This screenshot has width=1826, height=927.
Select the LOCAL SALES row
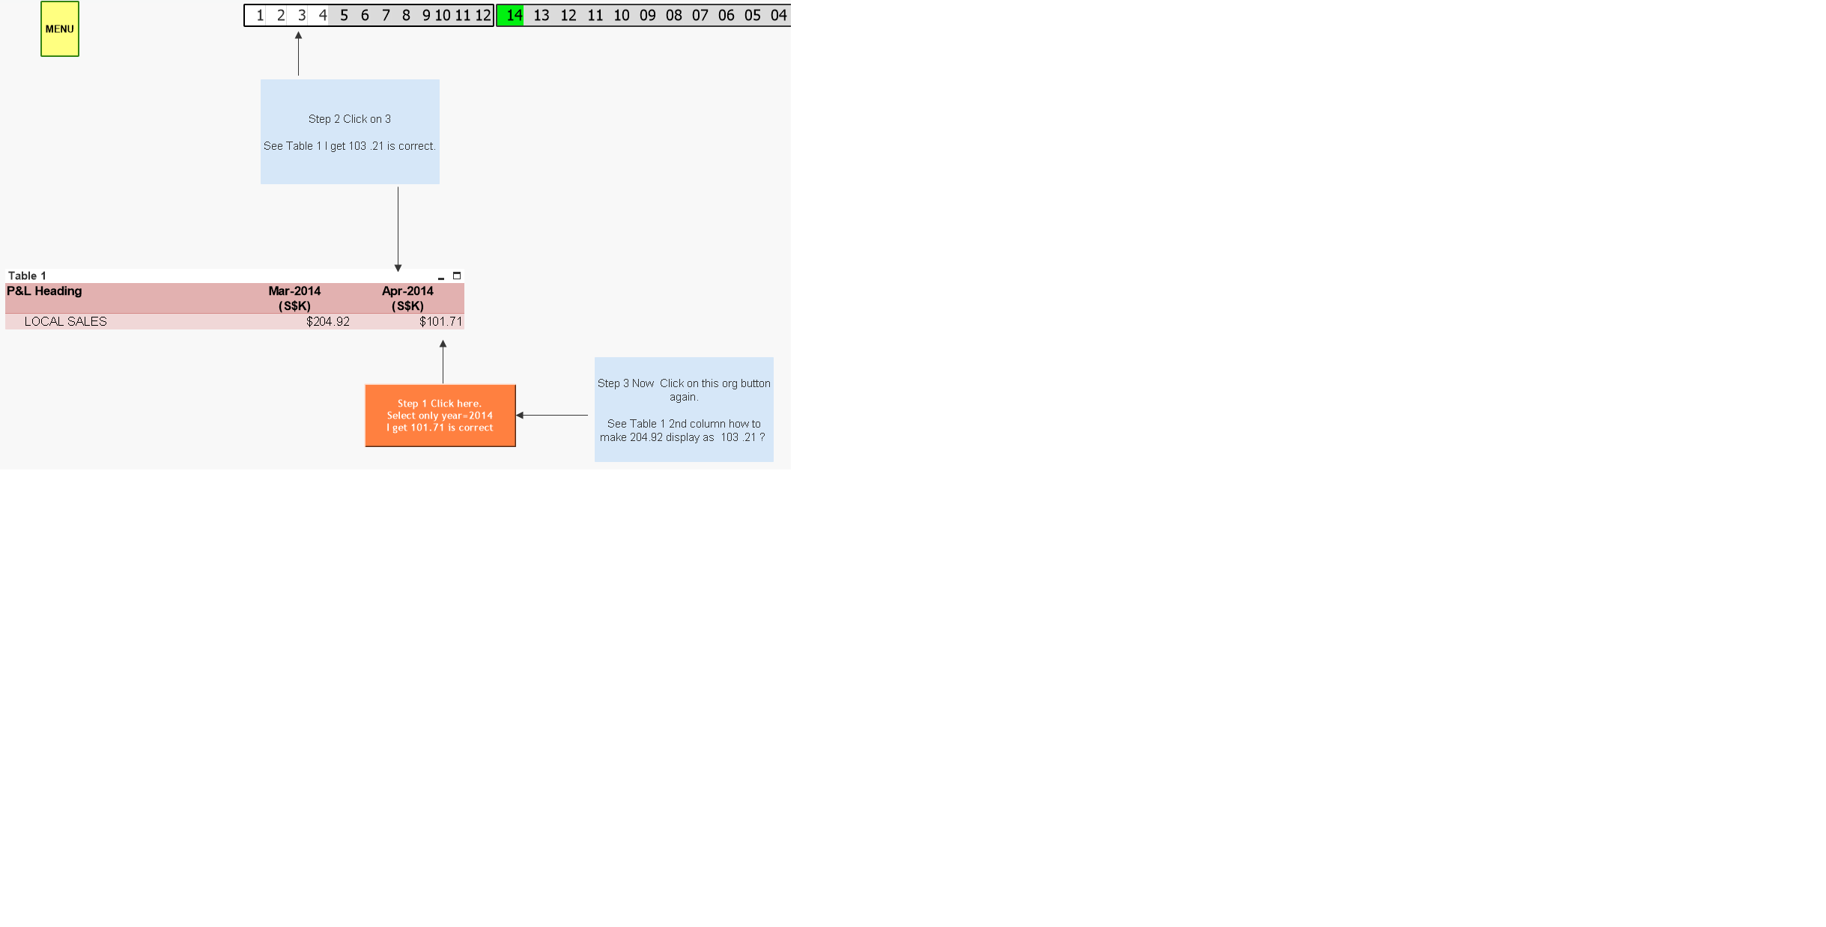click(x=65, y=321)
